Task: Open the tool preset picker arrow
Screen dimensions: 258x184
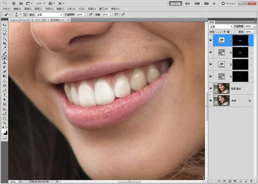Action: [x=10, y=14]
